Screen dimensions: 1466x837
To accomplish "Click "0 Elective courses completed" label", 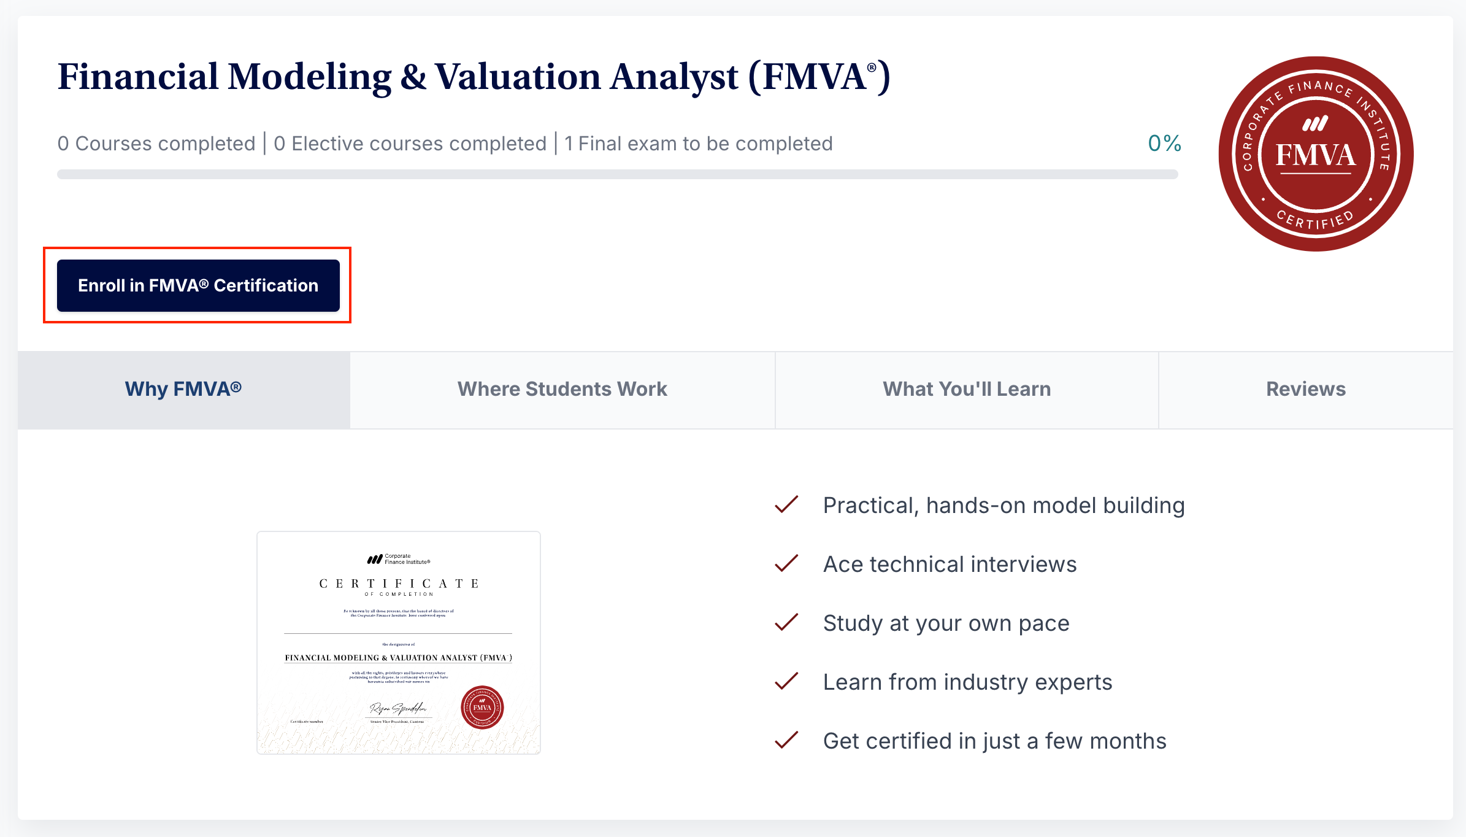I will [410, 144].
